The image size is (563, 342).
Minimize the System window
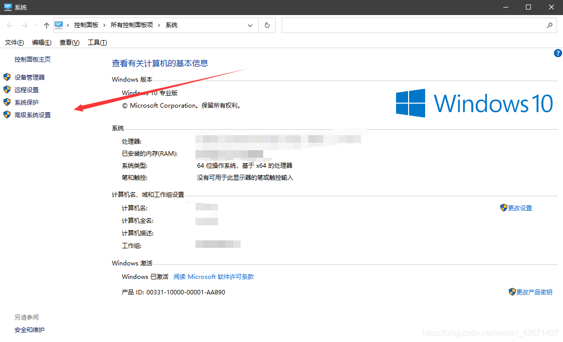(x=506, y=7)
